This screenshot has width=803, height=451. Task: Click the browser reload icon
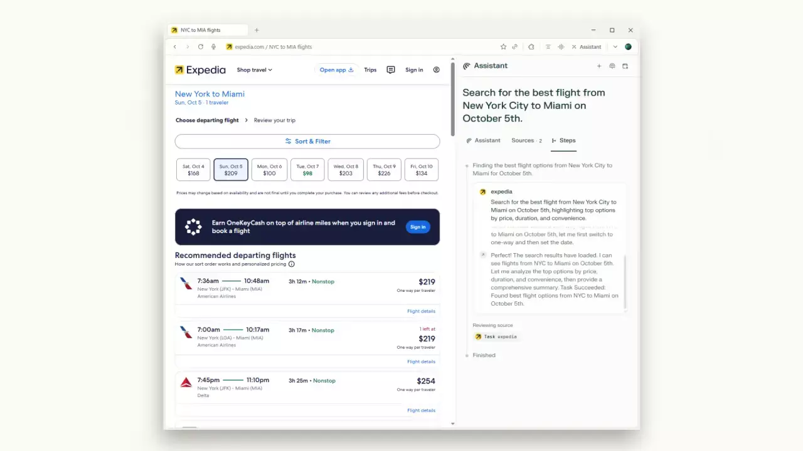201,47
